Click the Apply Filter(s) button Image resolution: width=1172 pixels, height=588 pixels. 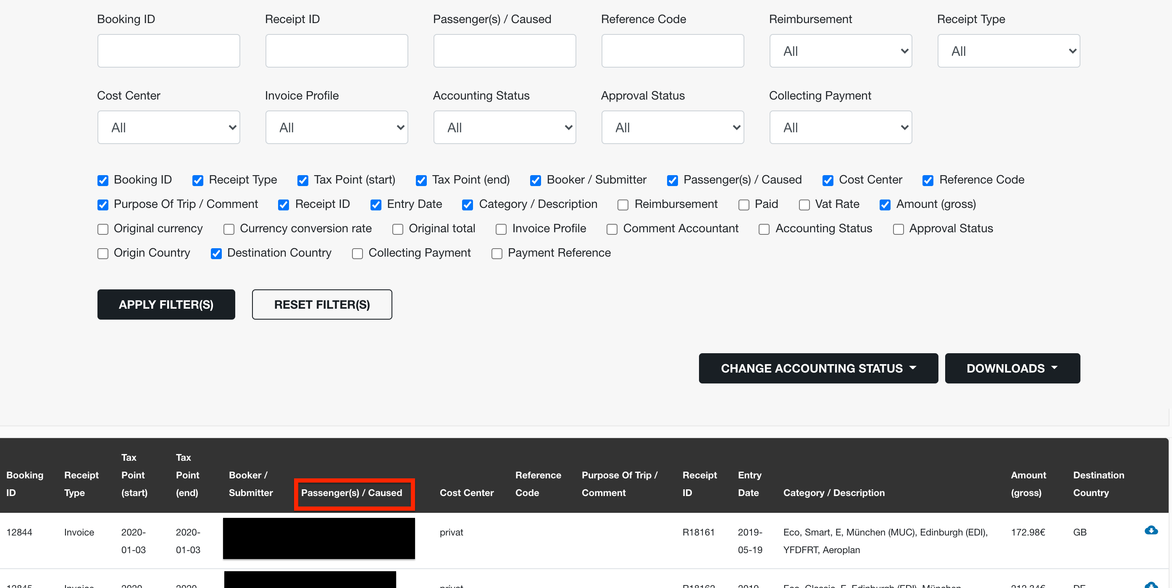pos(166,304)
